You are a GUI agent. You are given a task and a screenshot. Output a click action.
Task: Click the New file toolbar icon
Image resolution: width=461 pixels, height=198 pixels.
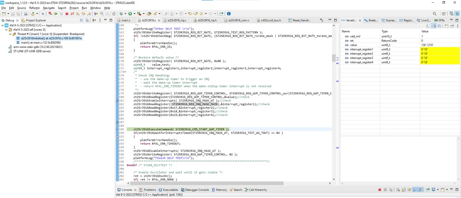pos(4,13)
